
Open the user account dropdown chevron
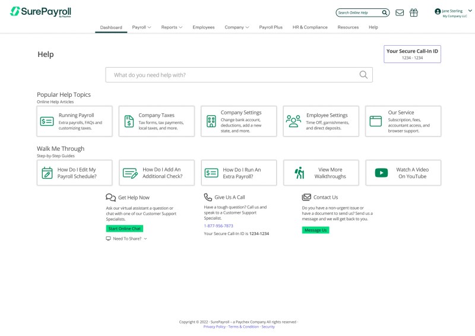470,11
